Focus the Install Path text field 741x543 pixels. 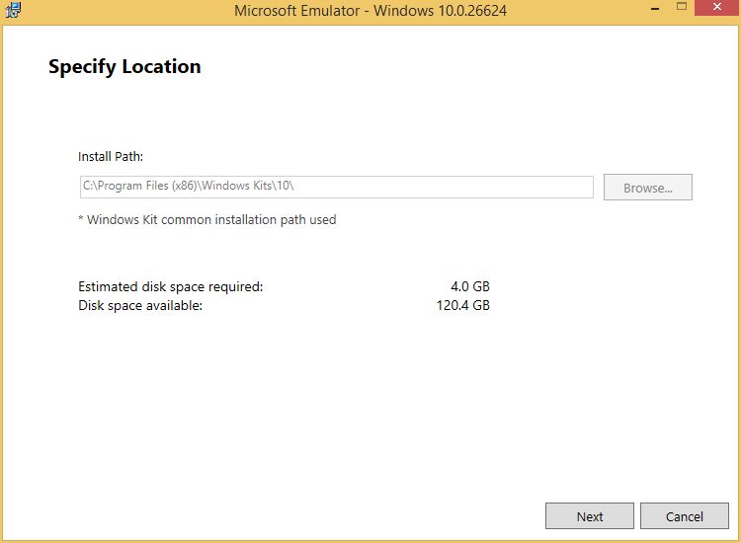337,187
